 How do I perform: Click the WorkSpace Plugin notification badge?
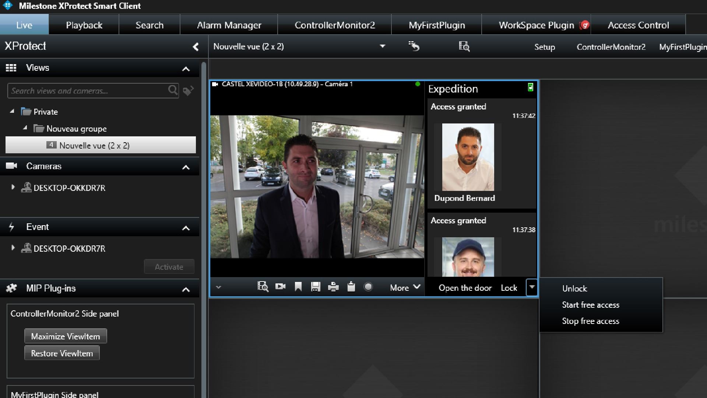(584, 25)
